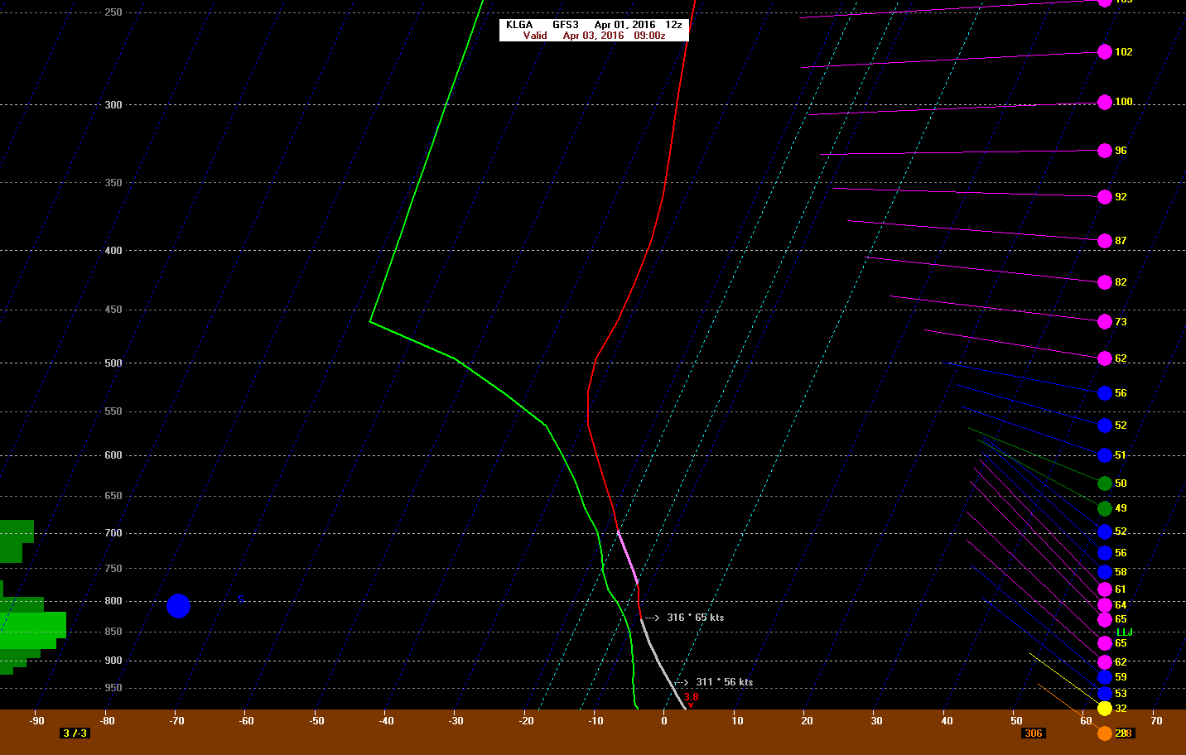Click the red 3.8 surface temperature label
Screen dimensions: 1186x755
pyautogui.click(x=691, y=697)
